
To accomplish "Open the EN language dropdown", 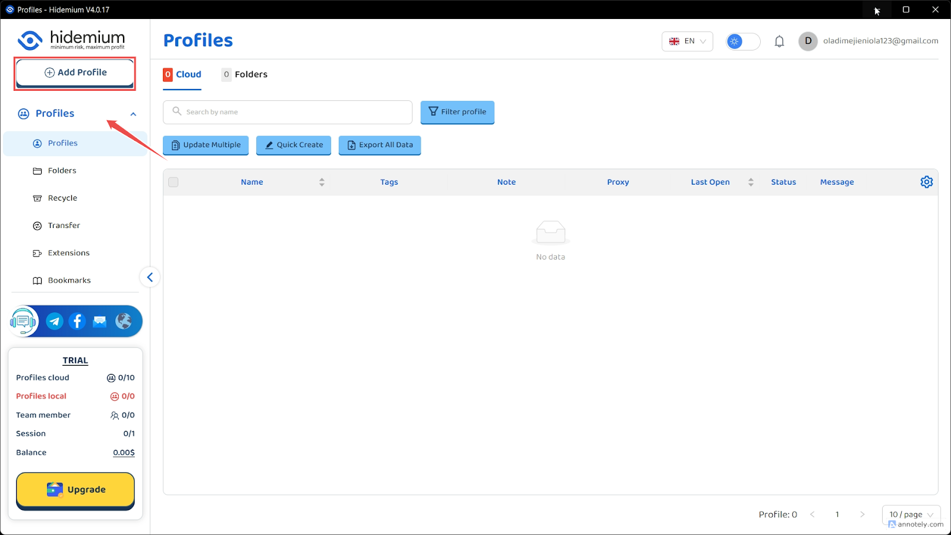I will [687, 42].
